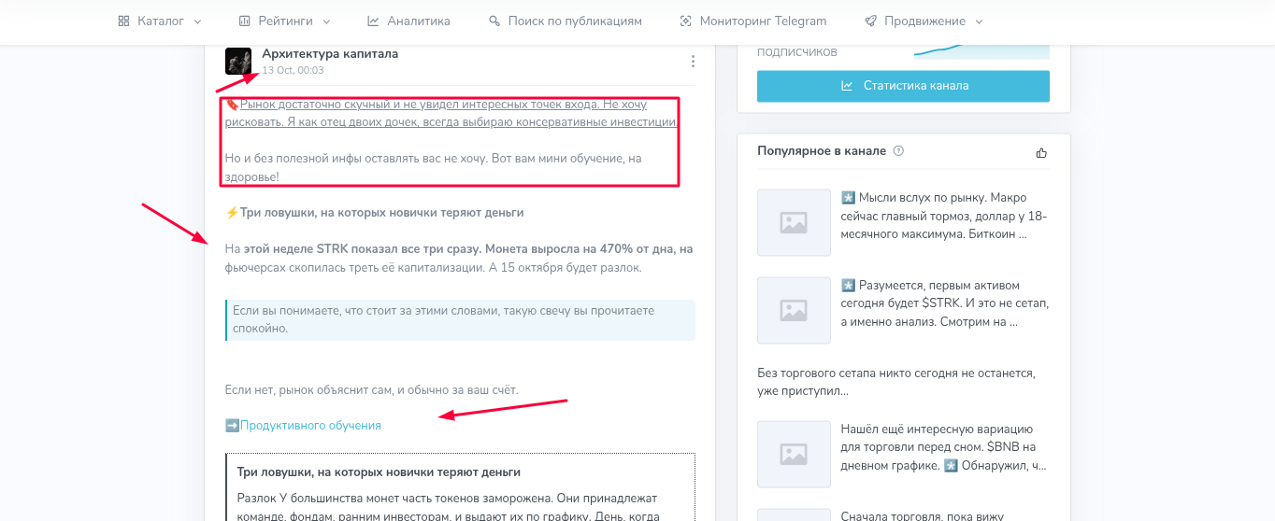Open thumbnail of Нашёл ещё интересную вариацию post
Image resolution: width=1275 pixels, height=521 pixels.
[794, 454]
